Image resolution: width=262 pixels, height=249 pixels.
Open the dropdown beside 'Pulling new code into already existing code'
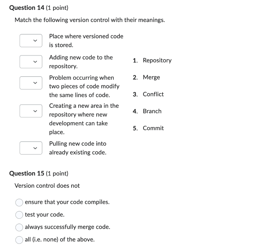(31, 148)
